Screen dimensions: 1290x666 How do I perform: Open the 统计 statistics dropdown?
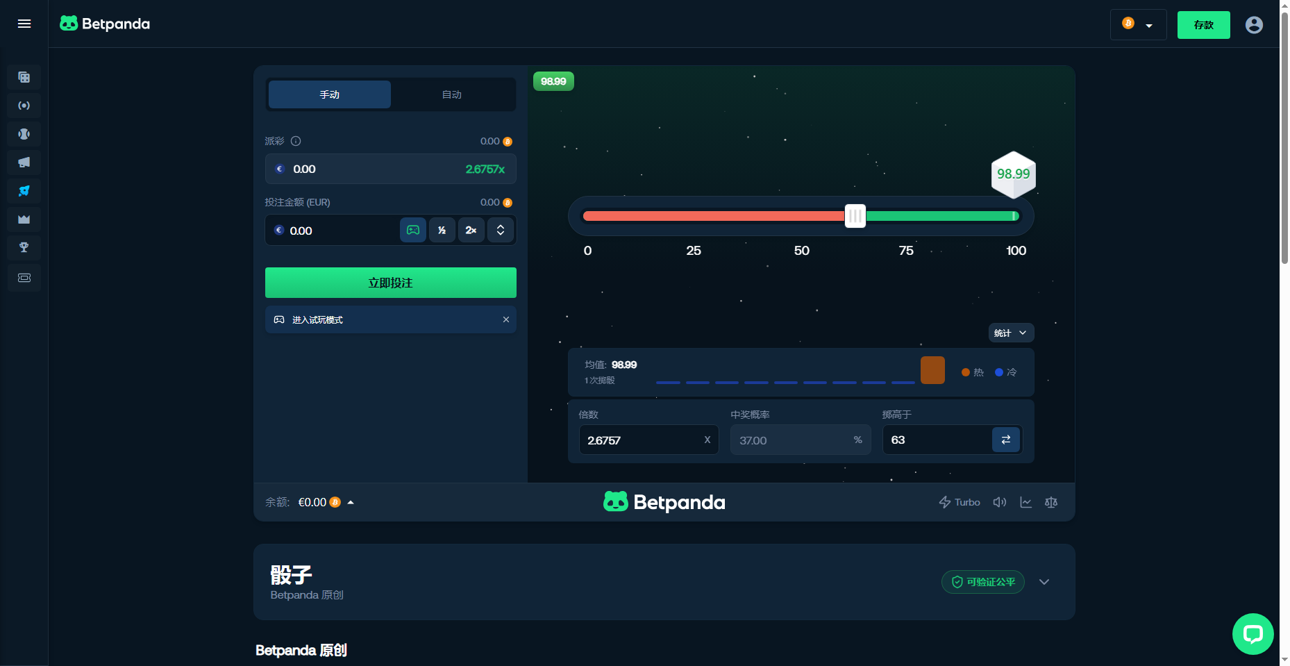1011,333
